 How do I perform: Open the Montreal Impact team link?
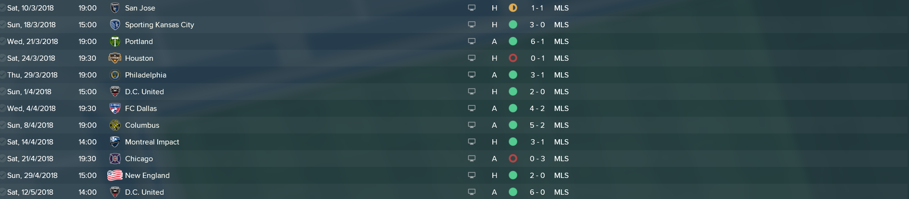(152, 142)
